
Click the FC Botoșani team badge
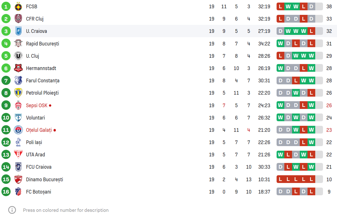coord(18,192)
